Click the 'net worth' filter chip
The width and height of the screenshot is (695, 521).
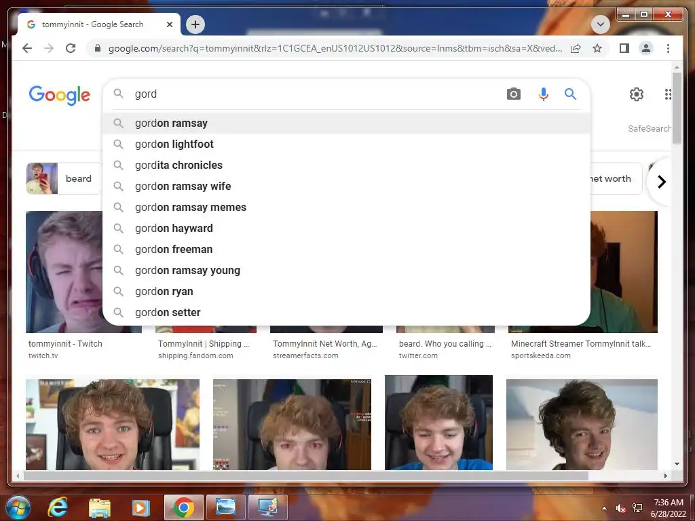pos(616,178)
